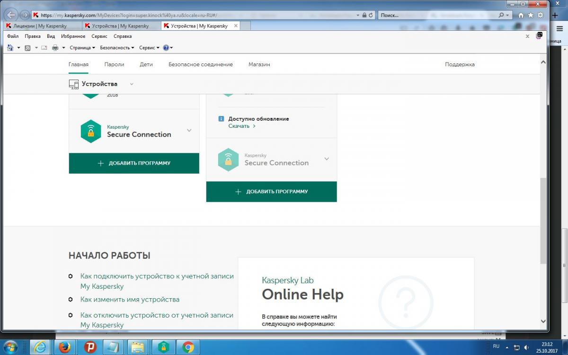Switch to the Лицензии | My Kaspersky tab

tap(40, 26)
